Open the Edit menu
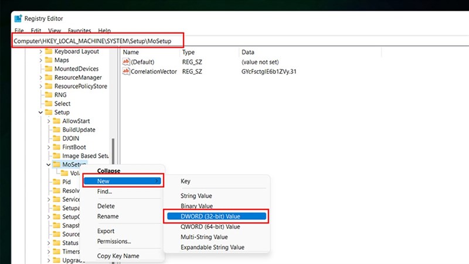The image size is (469, 264). 36,31
